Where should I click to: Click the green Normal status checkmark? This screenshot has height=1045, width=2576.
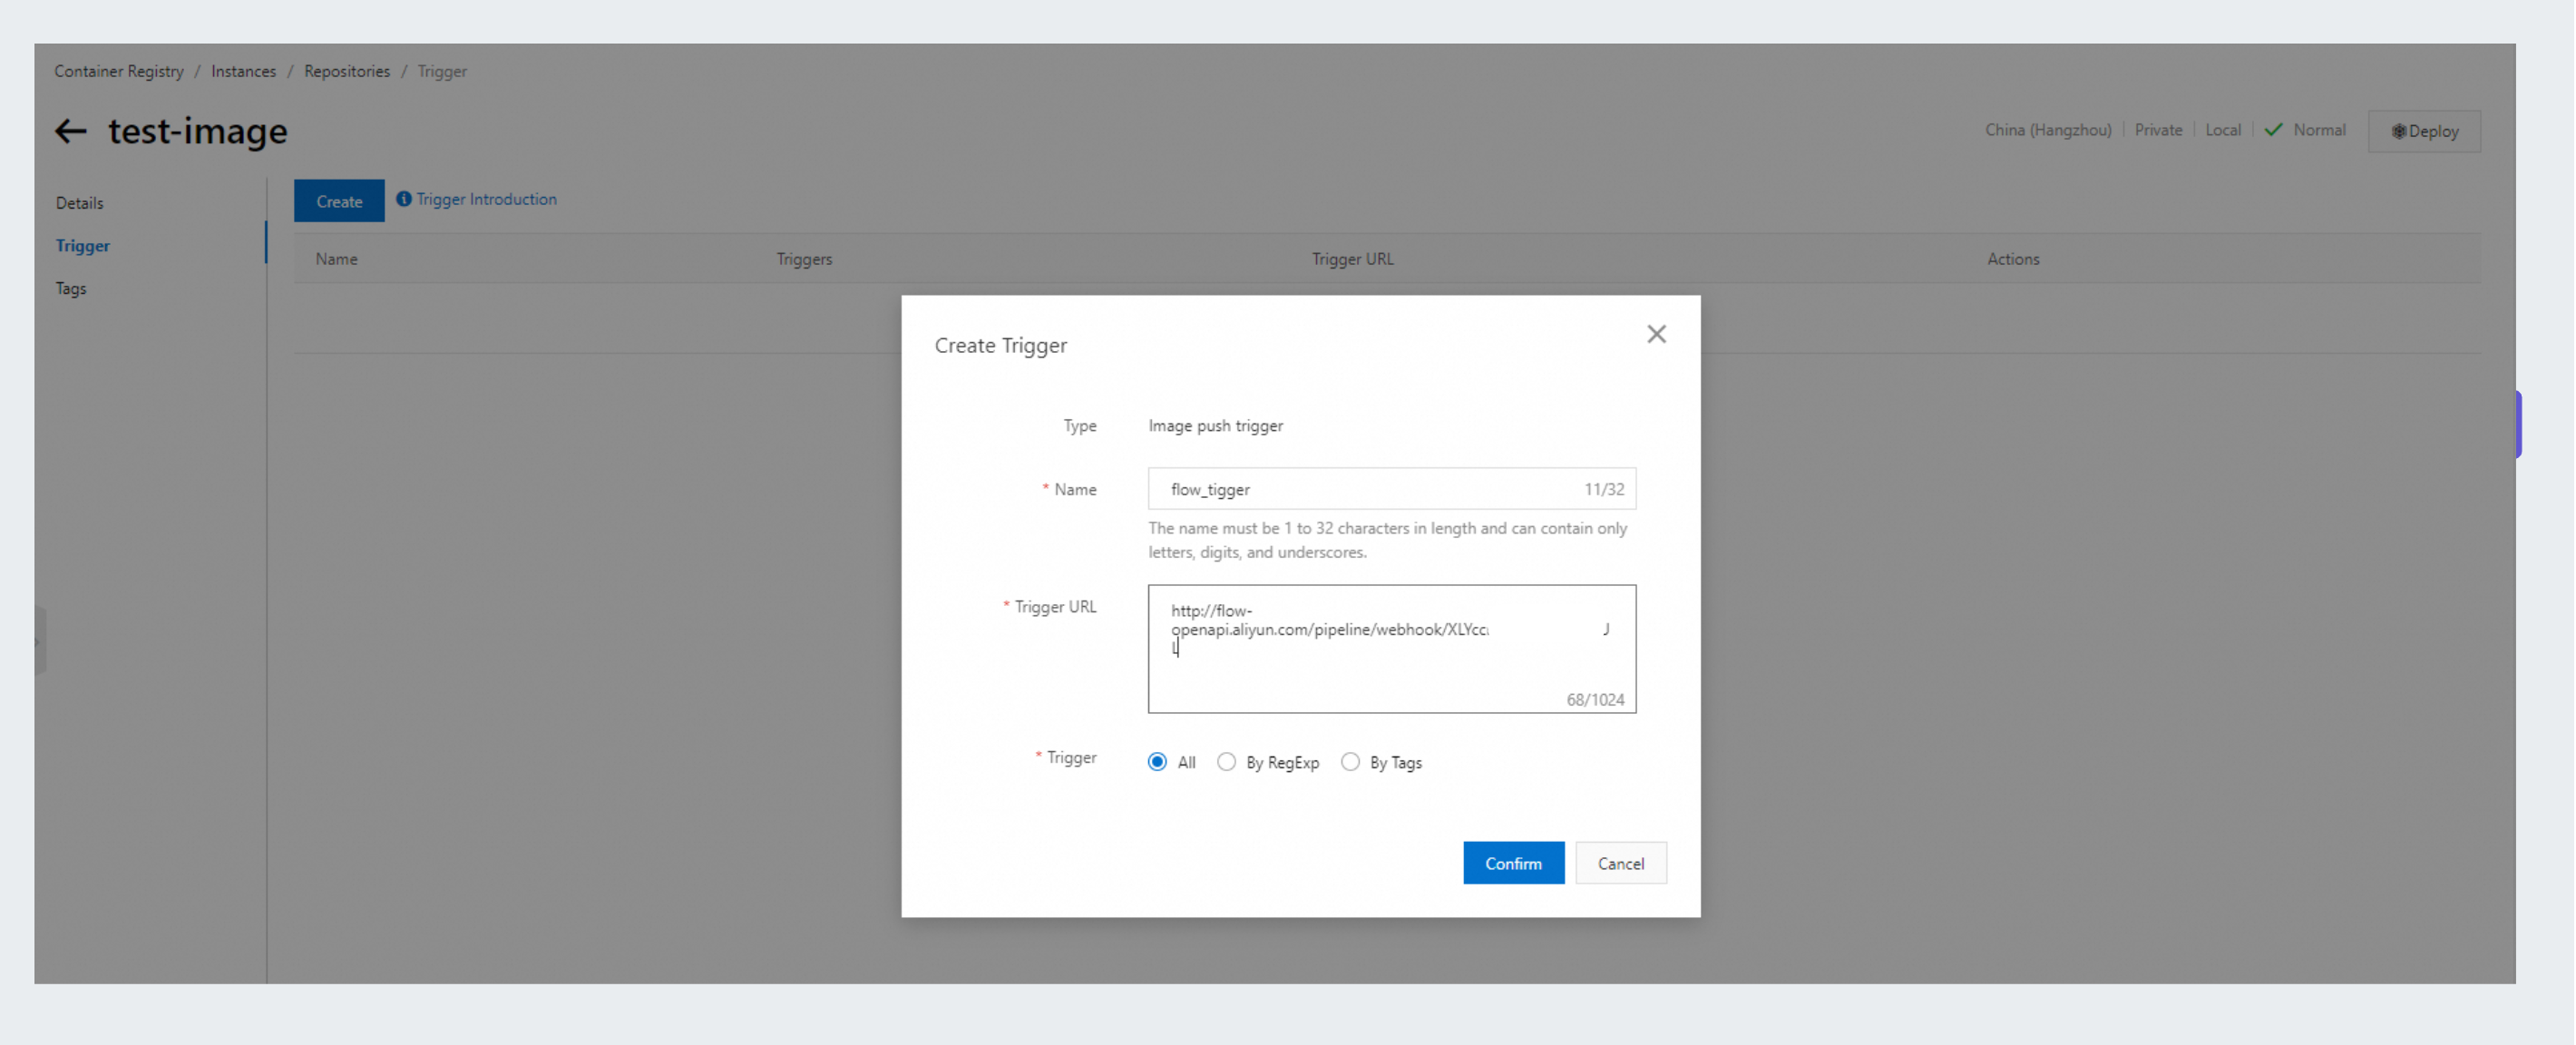pyautogui.click(x=2273, y=130)
